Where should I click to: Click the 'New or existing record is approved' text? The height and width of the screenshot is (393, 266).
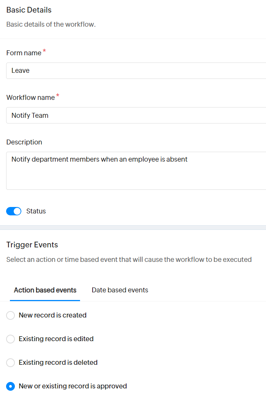point(72,386)
